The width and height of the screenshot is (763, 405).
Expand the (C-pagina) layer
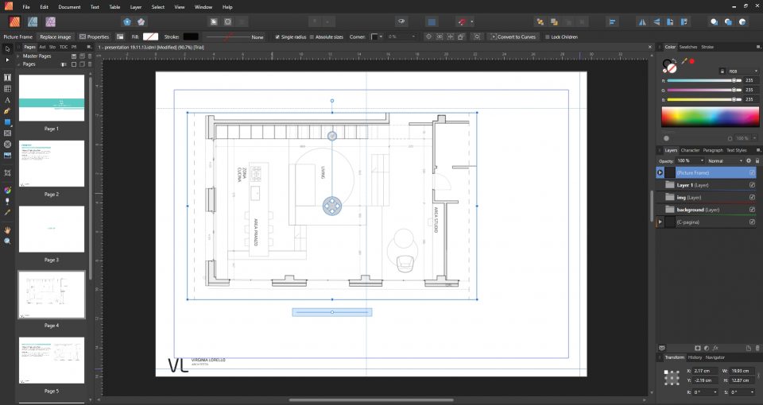tap(660, 222)
